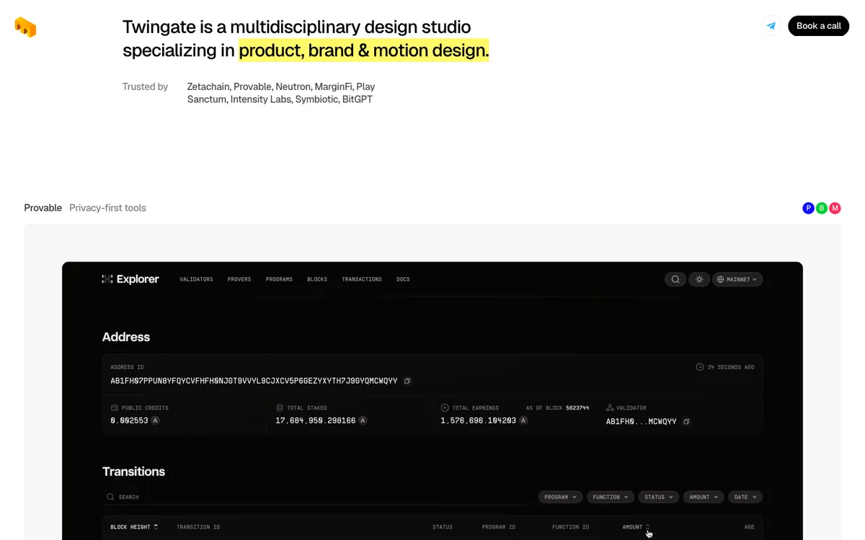This screenshot has width=865, height=540.
Task: Copy the full address ID icon
Action: click(407, 381)
